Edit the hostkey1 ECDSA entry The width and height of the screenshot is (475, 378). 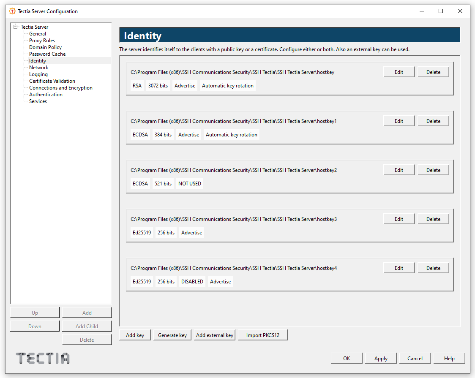399,121
